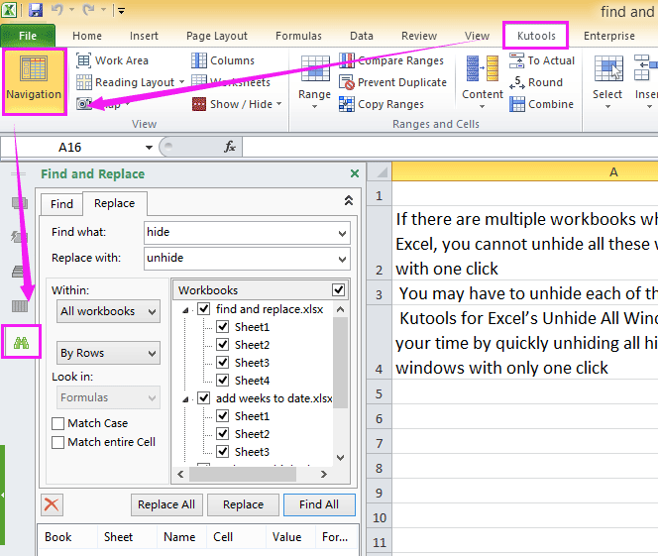Viewport: 658px width, 556px height.
Task: Open the Replace with dropdown
Action: click(342, 260)
